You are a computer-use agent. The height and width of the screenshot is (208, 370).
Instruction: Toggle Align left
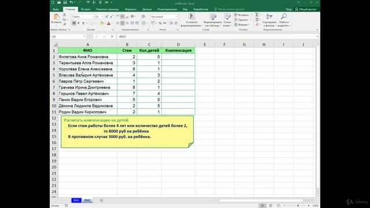(x=118, y=23)
